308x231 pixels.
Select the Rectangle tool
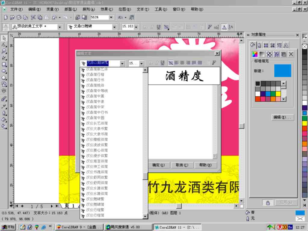click(x=4, y=65)
